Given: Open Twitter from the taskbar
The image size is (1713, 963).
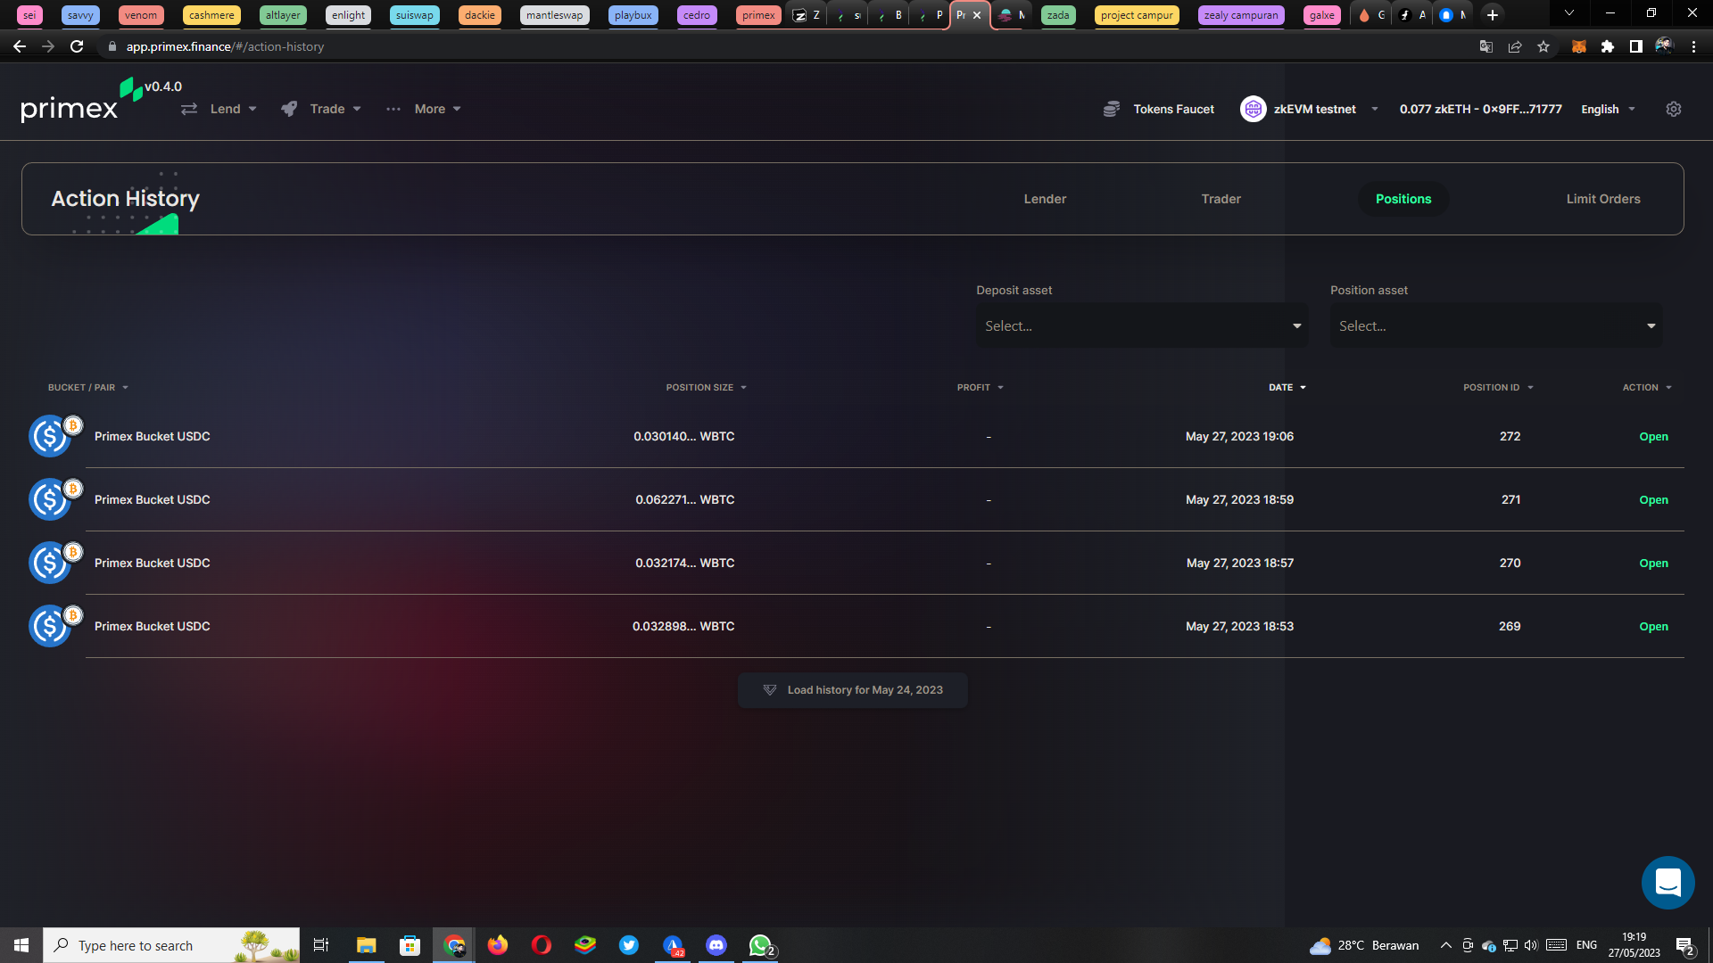Looking at the screenshot, I should pos(629,945).
